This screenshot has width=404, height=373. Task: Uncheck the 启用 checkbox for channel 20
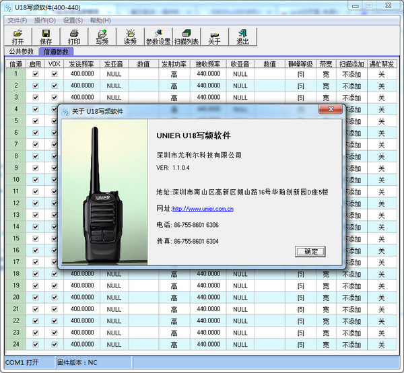click(x=35, y=297)
